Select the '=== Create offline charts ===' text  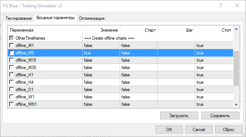click(x=109, y=38)
